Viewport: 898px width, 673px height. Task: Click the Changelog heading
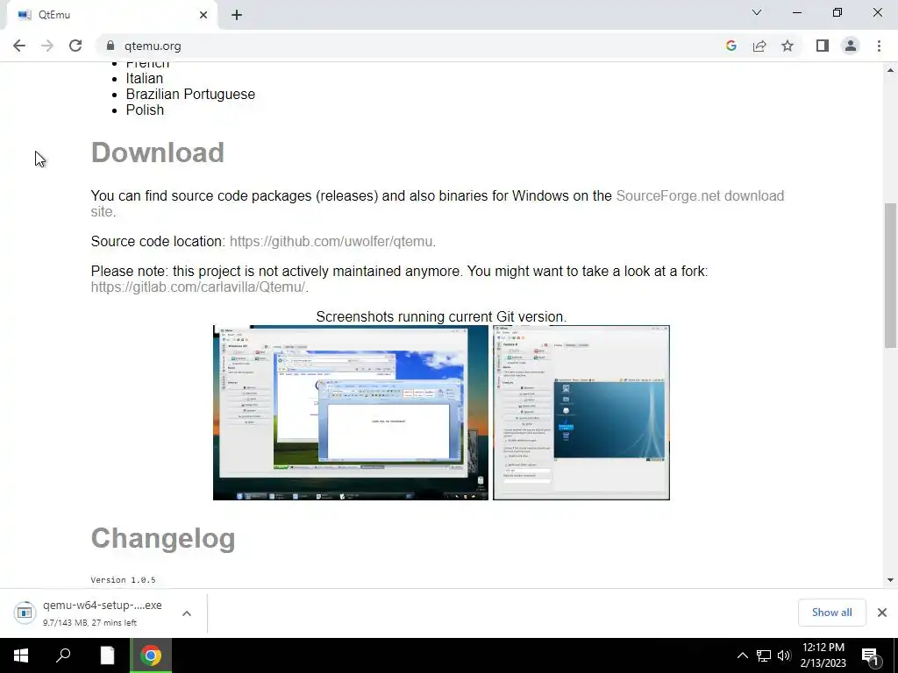[x=163, y=539]
